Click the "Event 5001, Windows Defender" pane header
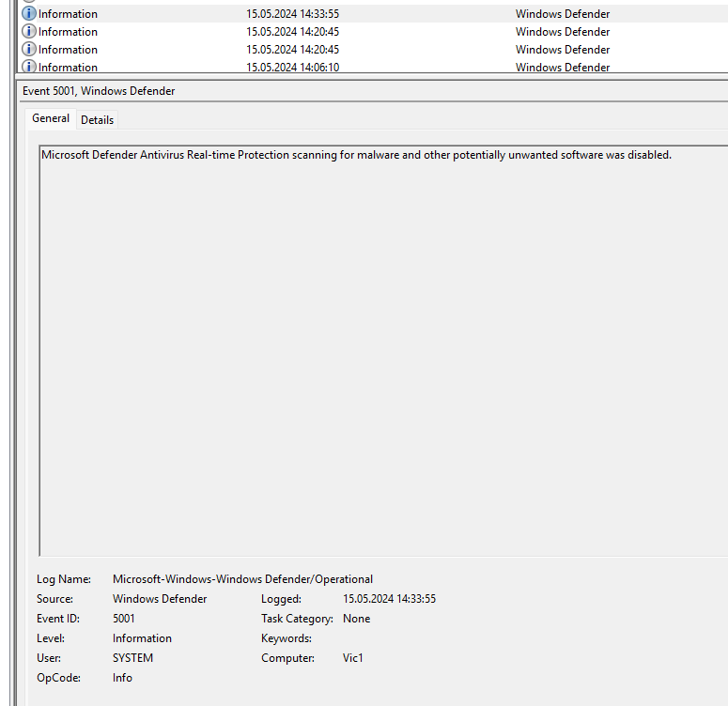This screenshot has height=706, width=728. point(99,91)
